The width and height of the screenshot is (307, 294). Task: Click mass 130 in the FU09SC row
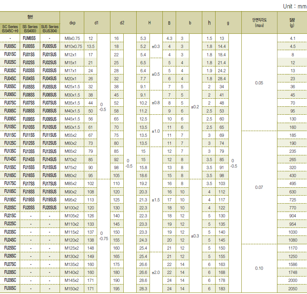pyautogui.click(x=293, y=119)
